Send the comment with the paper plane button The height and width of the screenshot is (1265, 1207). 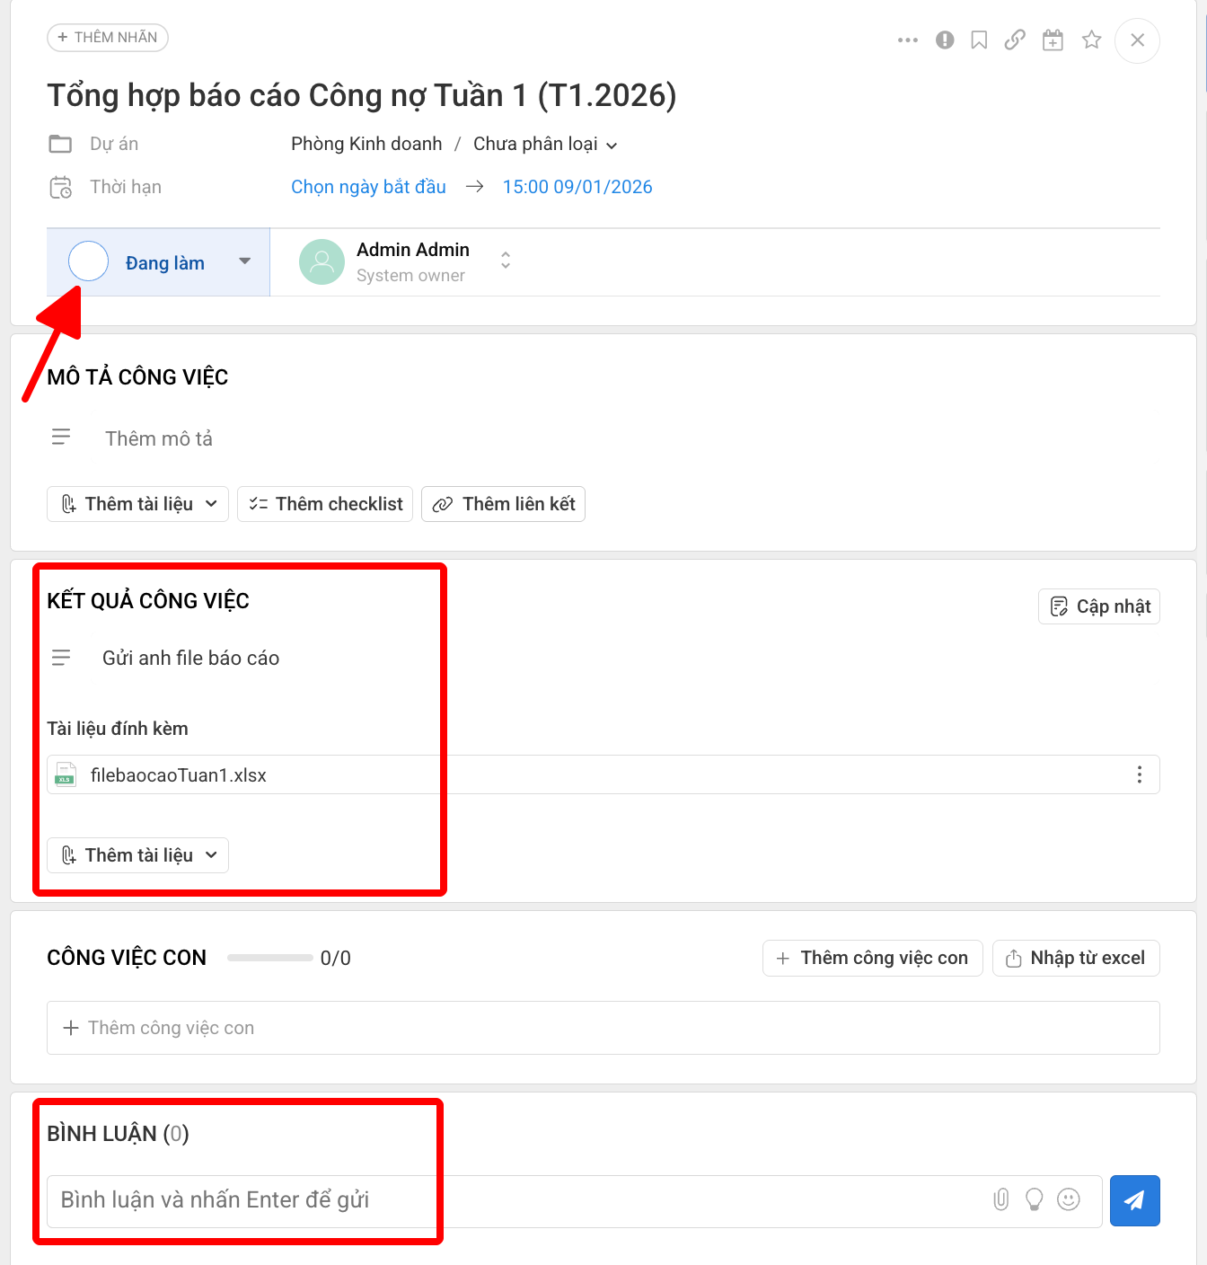1134,1200
